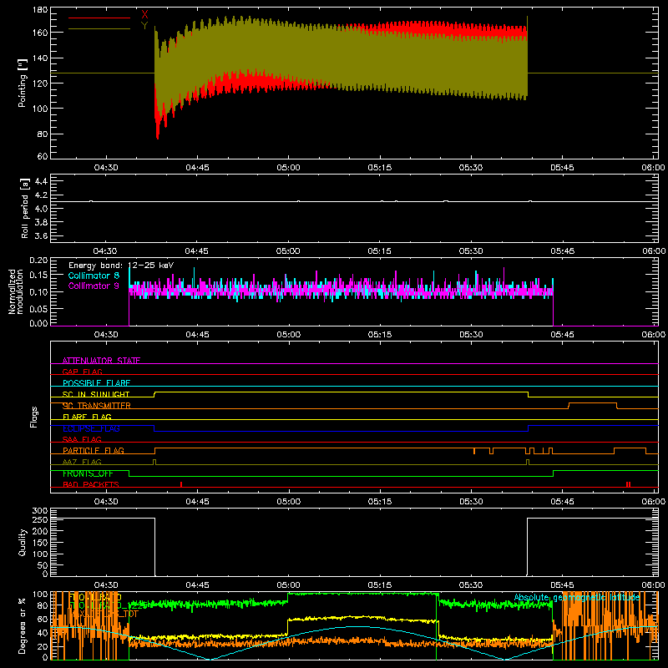Select the ATTENUATOR_STATE flag label

tap(101, 361)
